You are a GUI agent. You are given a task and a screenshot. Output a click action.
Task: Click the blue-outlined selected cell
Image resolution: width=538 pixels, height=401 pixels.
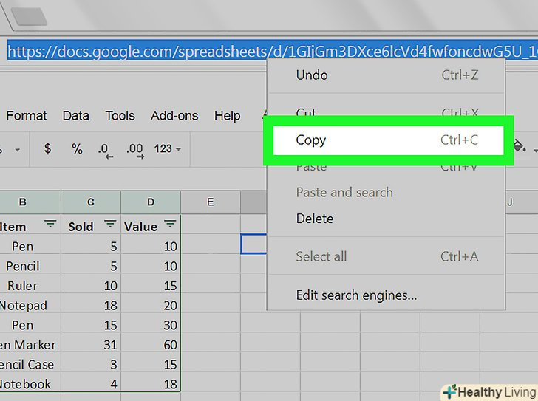254,244
